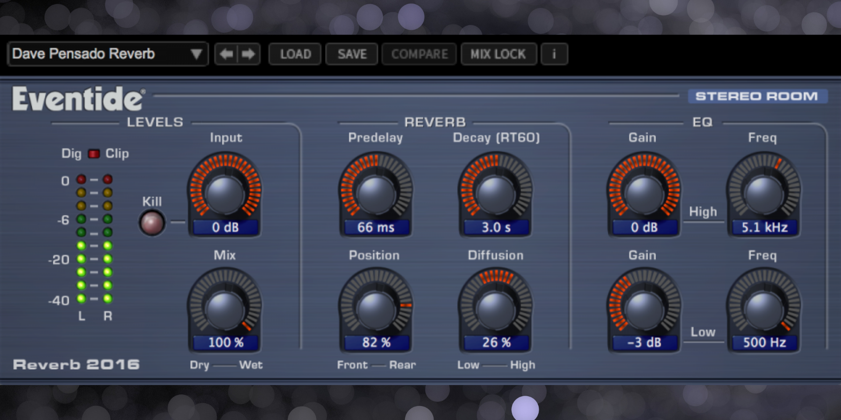This screenshot has height=420, width=841.
Task: Toggle the COMPARE button
Action: [x=419, y=54]
